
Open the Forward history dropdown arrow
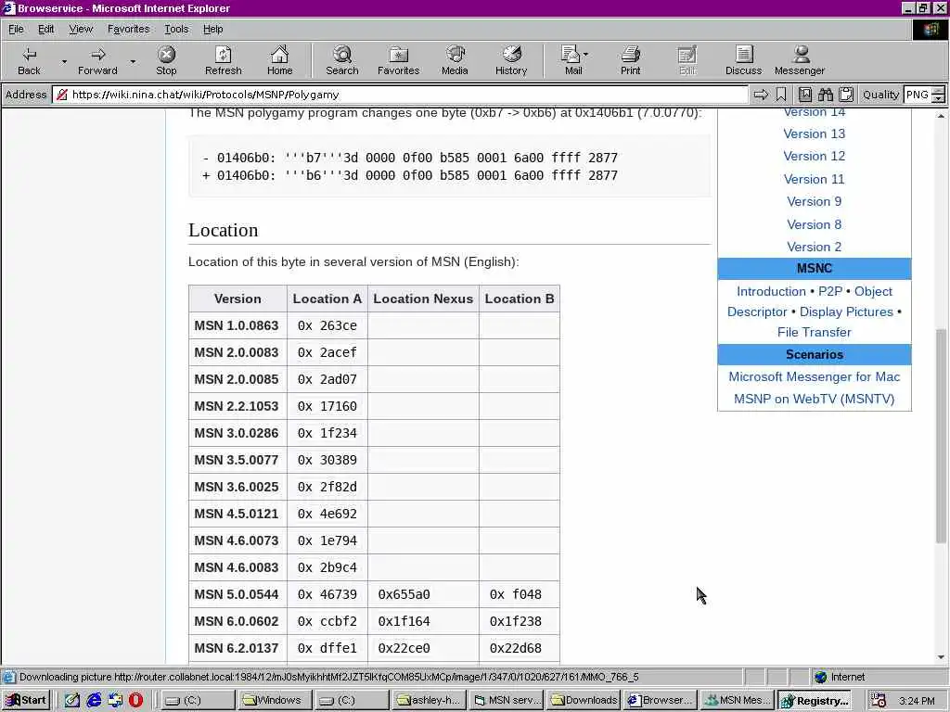[x=133, y=62]
